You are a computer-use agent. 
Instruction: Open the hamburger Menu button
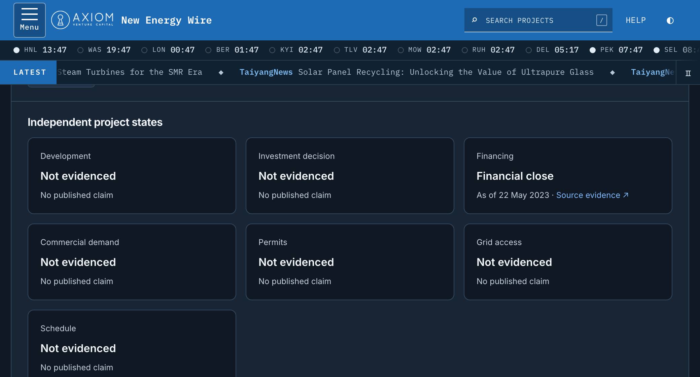pyautogui.click(x=30, y=20)
